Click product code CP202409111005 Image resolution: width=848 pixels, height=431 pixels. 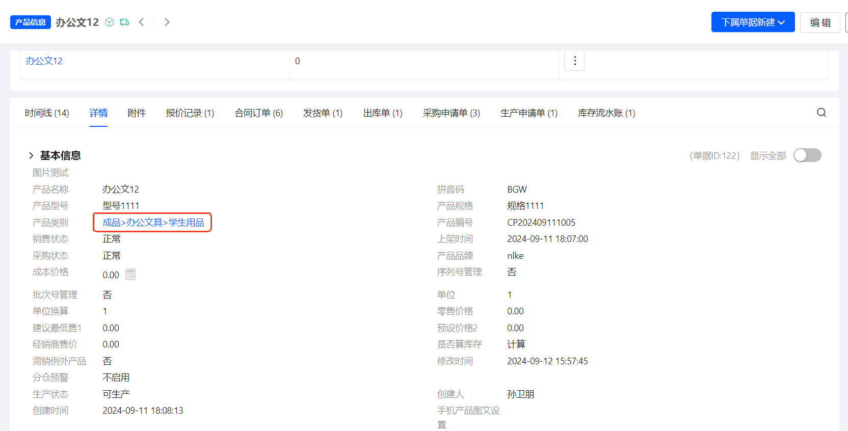(x=541, y=223)
